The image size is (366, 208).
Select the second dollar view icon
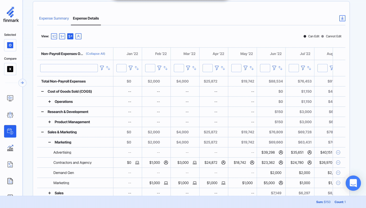pos(62,36)
